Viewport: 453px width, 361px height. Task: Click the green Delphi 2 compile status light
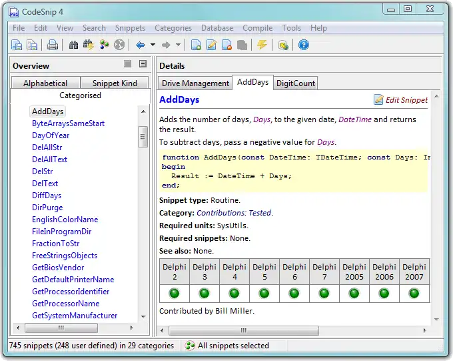click(174, 293)
